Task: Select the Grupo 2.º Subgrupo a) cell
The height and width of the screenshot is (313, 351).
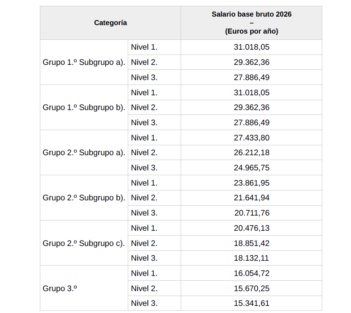Action: click(84, 152)
